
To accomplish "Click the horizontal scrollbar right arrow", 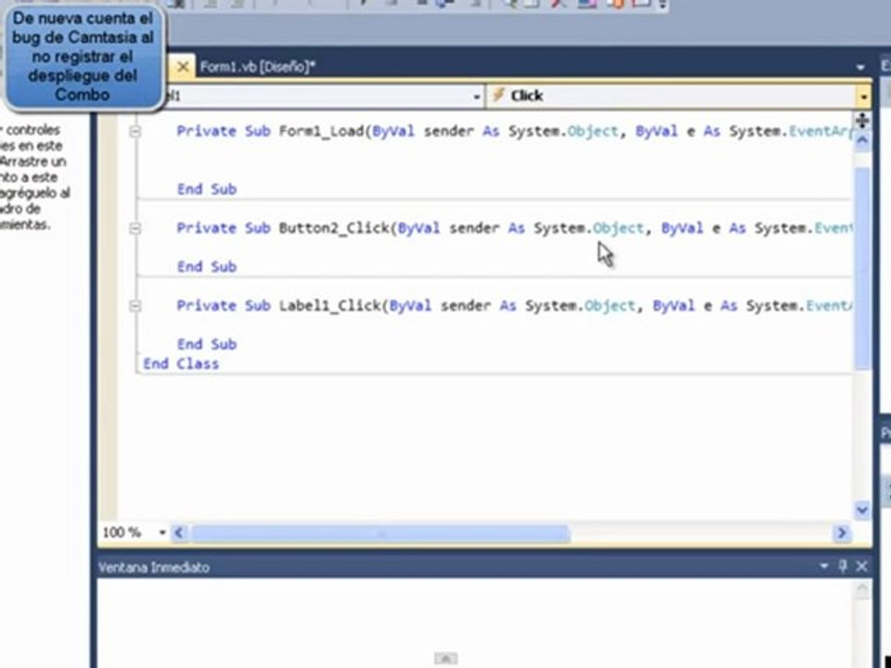I will coord(842,533).
